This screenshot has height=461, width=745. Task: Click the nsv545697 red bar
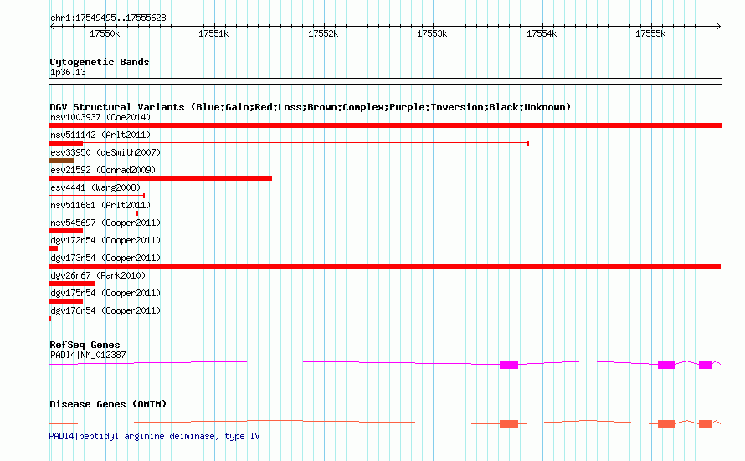[x=66, y=231]
